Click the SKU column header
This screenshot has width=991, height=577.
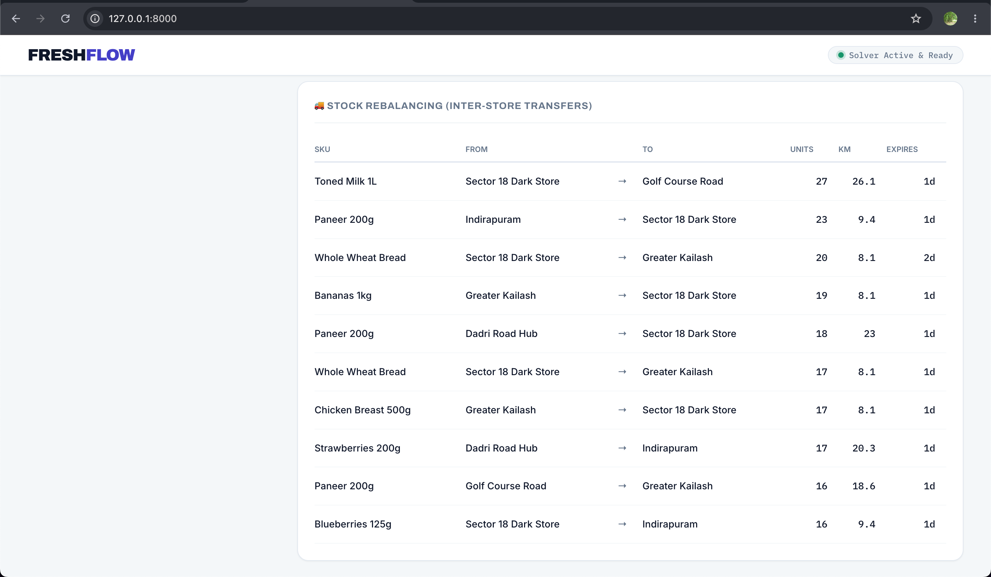point(322,149)
